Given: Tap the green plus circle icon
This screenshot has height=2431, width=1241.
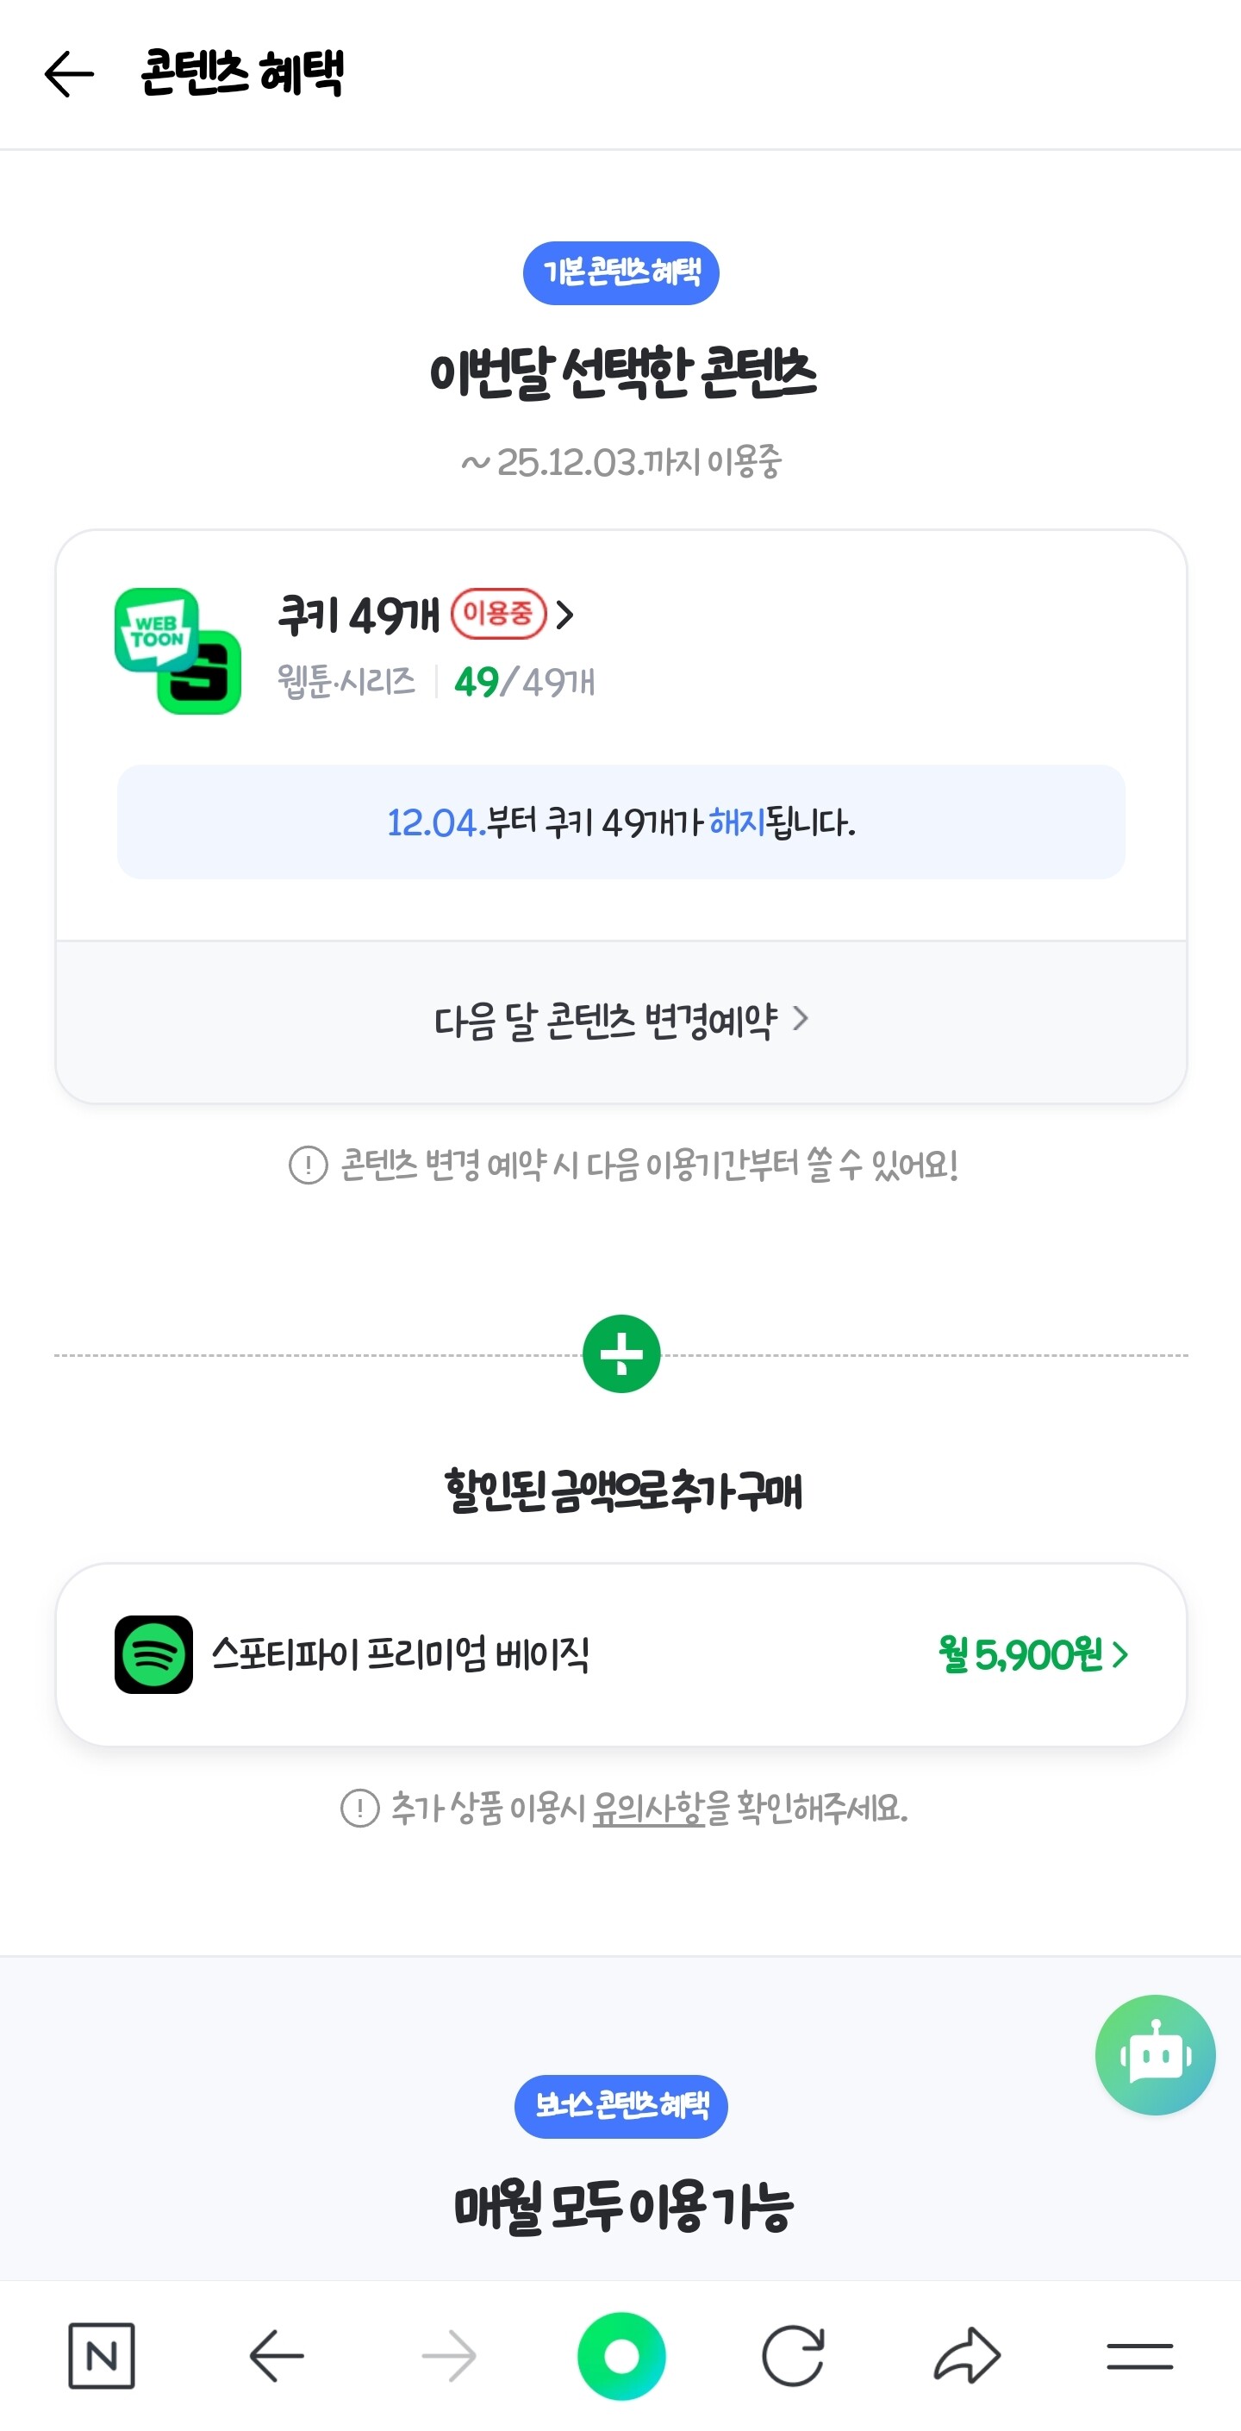Looking at the screenshot, I should [x=621, y=1353].
